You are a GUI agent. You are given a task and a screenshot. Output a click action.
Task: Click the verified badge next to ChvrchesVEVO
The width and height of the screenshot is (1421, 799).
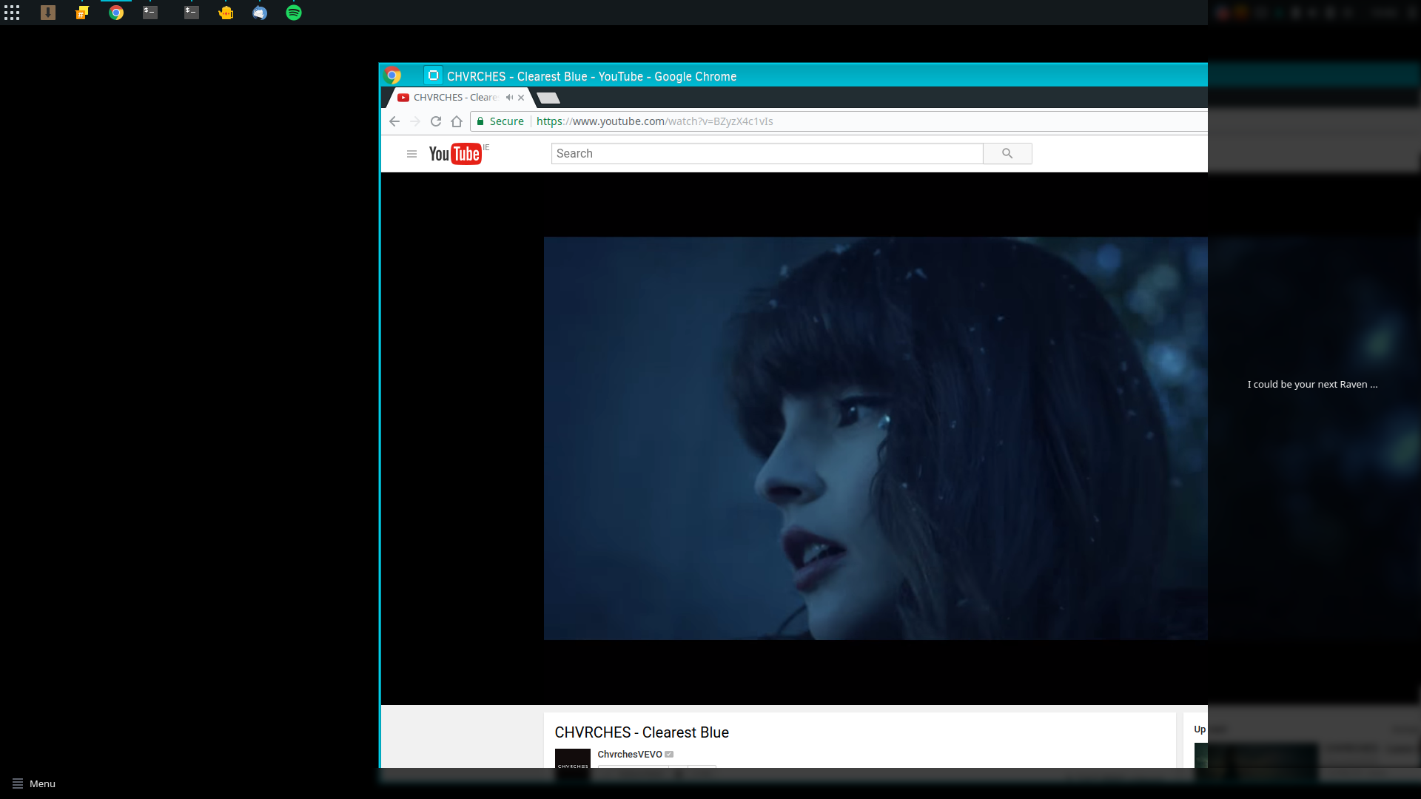coord(669,754)
